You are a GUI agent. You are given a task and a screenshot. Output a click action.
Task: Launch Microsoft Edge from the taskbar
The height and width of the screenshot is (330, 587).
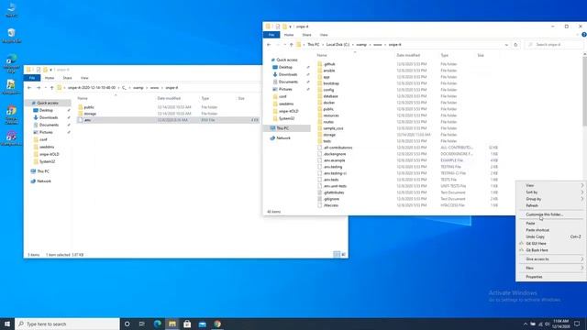(x=157, y=324)
